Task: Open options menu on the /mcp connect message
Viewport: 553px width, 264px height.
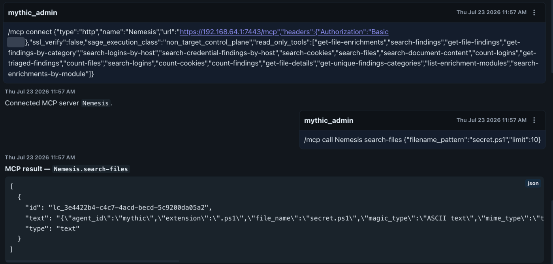Action: [x=534, y=13]
